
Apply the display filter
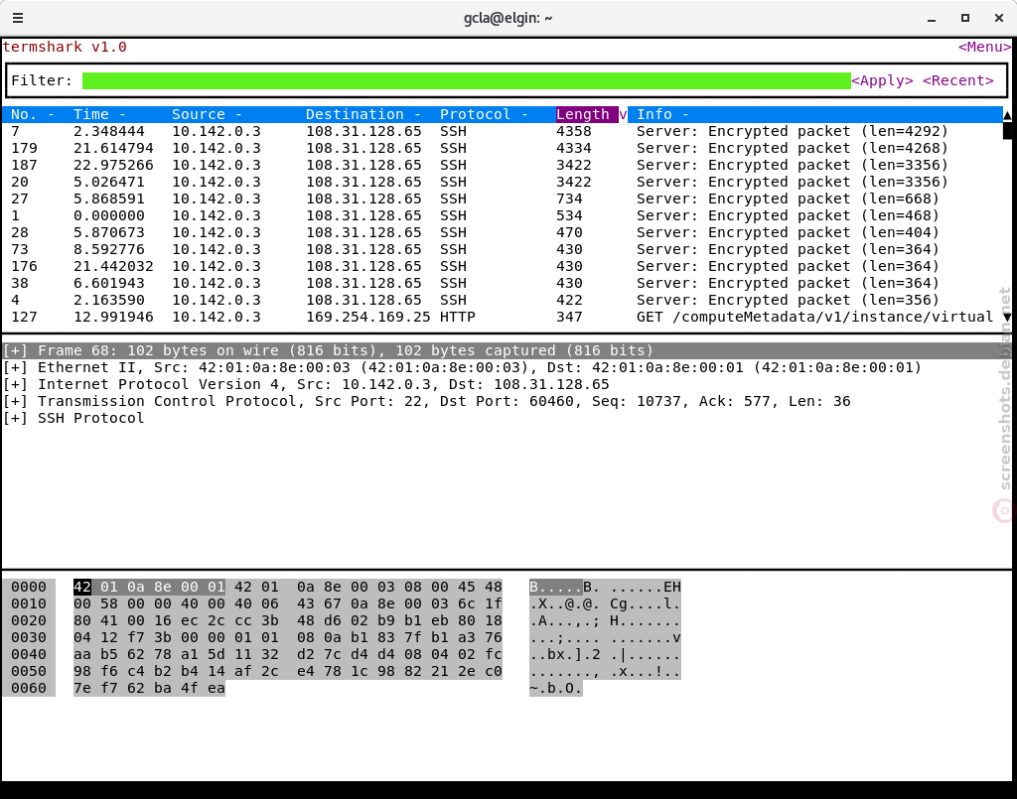point(882,80)
